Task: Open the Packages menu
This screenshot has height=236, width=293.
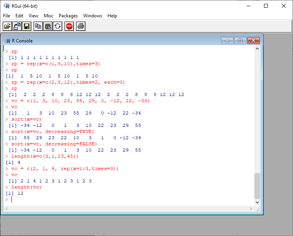Action: 68,16
